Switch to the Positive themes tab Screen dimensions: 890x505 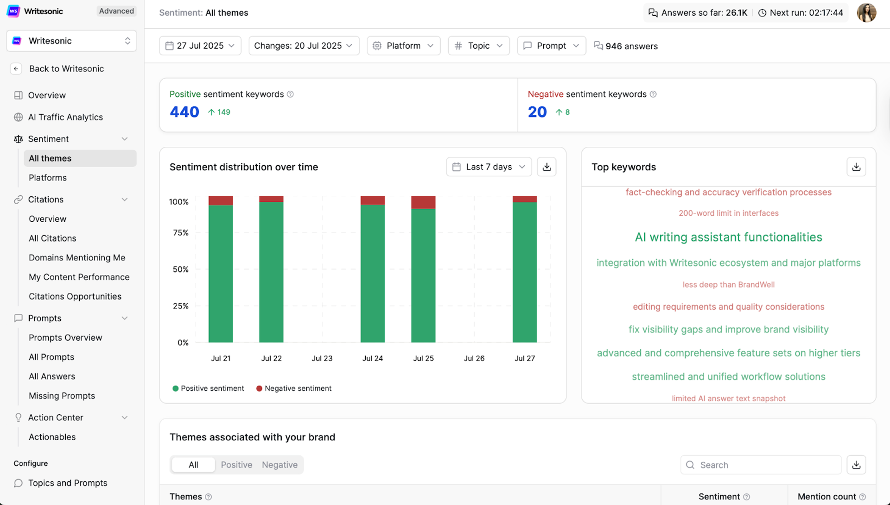pyautogui.click(x=236, y=465)
